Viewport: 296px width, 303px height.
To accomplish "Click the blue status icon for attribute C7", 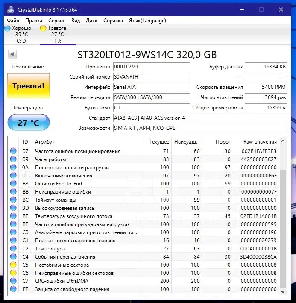I will tap(13, 281).
